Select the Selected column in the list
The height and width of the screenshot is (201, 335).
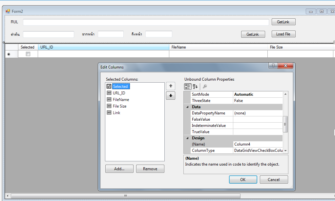121,86
